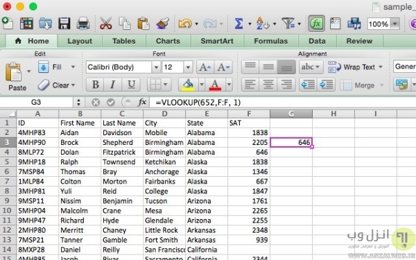Toggle Bold formatting button
Image resolution: width=416 pixels, height=260 pixels.
(95, 85)
